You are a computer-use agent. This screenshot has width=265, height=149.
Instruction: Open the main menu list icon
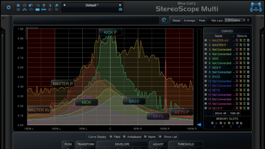pos(18,5)
